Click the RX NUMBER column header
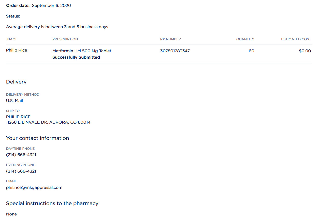317x218 pixels. [170, 39]
